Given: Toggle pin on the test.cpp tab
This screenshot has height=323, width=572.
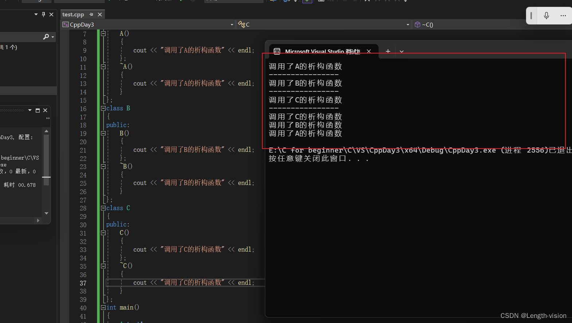Looking at the screenshot, I should [91, 15].
